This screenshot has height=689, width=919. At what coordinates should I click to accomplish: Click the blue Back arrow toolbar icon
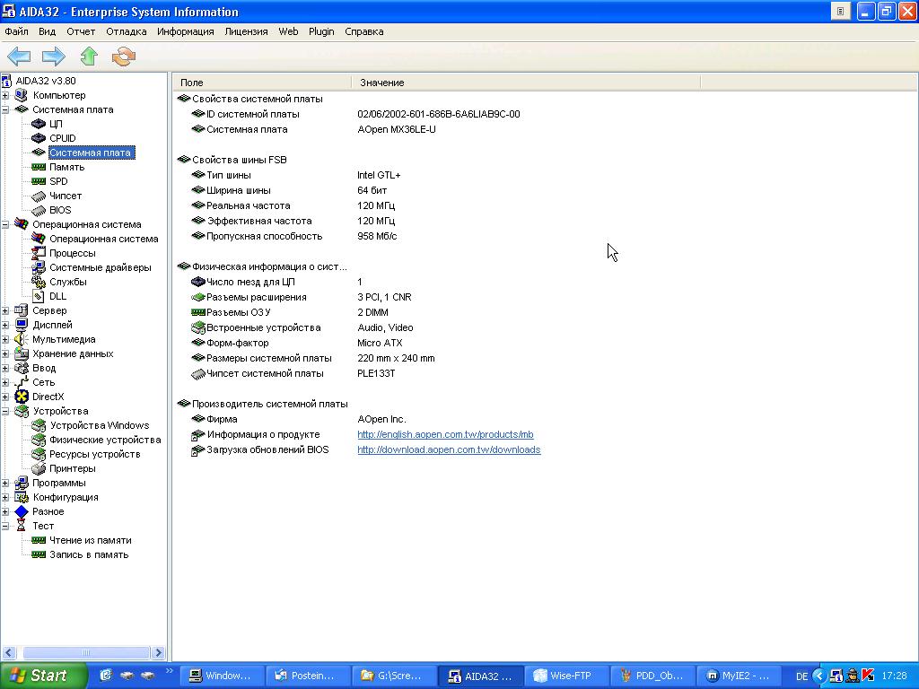pyautogui.click(x=19, y=57)
